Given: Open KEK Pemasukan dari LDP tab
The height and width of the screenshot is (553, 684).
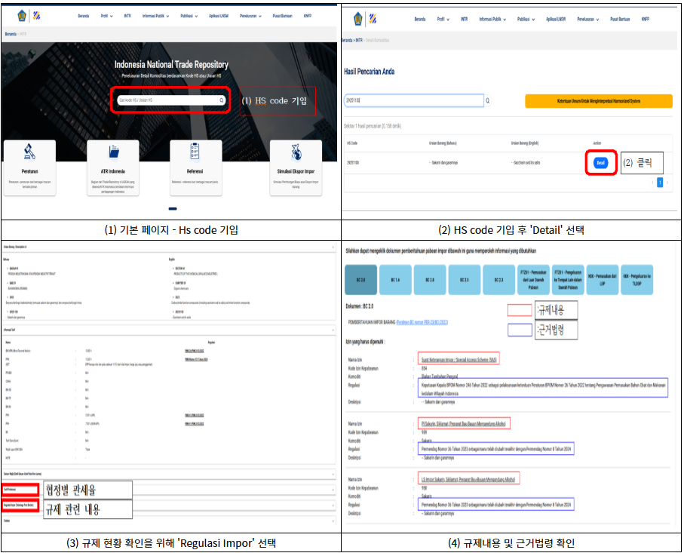Looking at the screenshot, I should pos(602,279).
